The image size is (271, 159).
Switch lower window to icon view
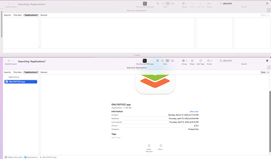157,61
